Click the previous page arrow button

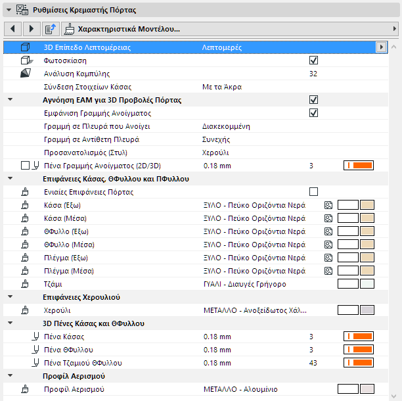13,29
